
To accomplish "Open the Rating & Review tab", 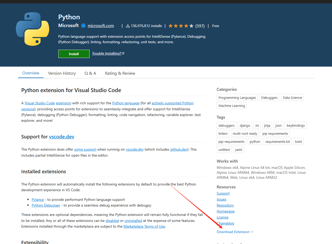I will pos(120,73).
